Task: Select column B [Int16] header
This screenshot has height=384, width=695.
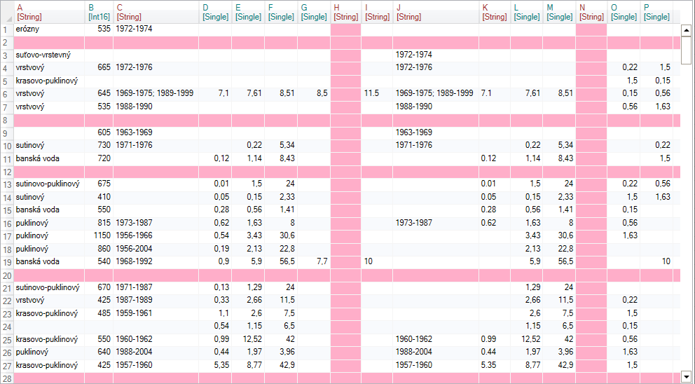Action: point(99,12)
